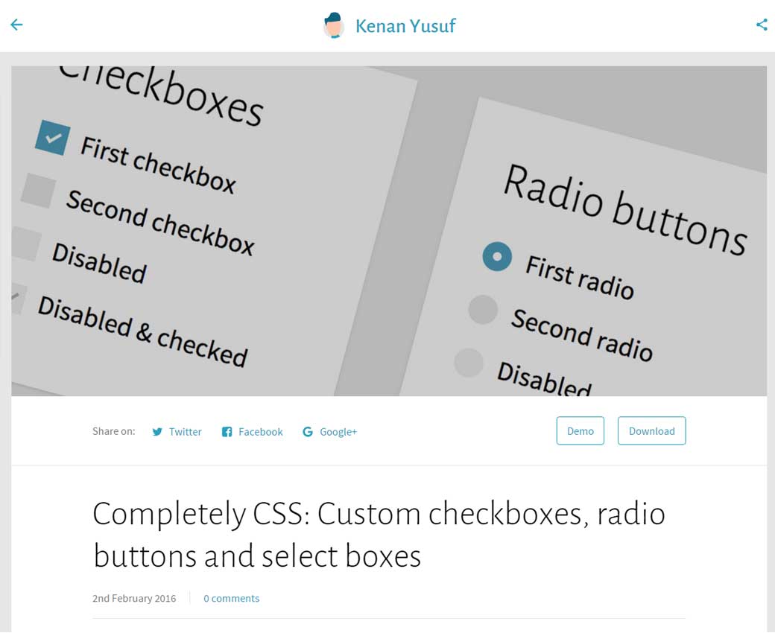This screenshot has height=633, width=775.
Task: Share via the Facebook text link
Action: (260, 432)
